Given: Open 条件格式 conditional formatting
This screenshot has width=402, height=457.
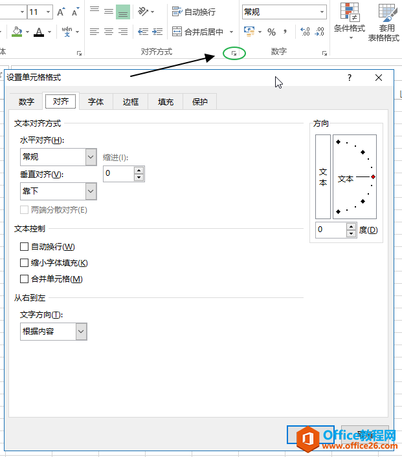Looking at the screenshot, I should pyautogui.click(x=350, y=21).
